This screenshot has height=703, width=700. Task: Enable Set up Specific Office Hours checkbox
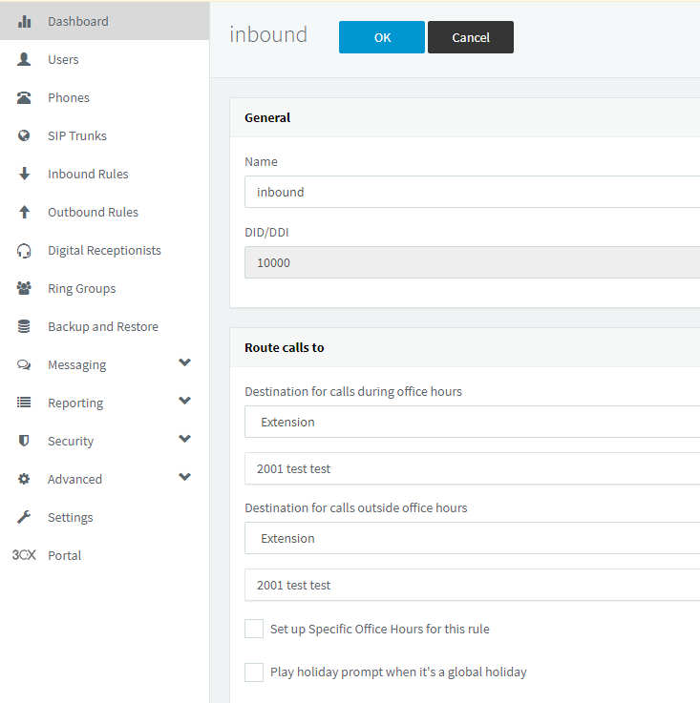(x=254, y=629)
